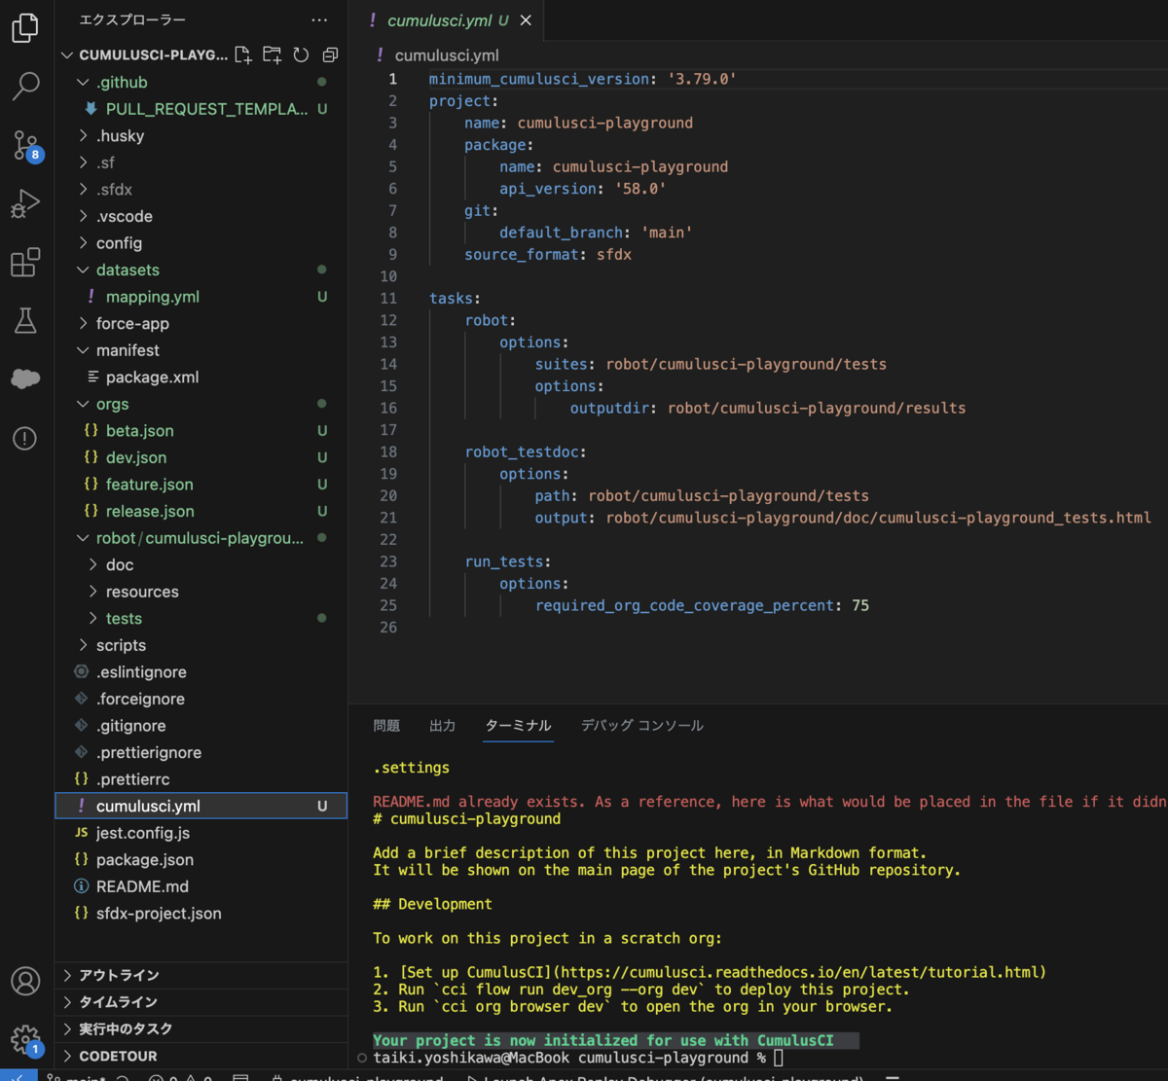Open Explorer more actions ellipsis

(319, 19)
